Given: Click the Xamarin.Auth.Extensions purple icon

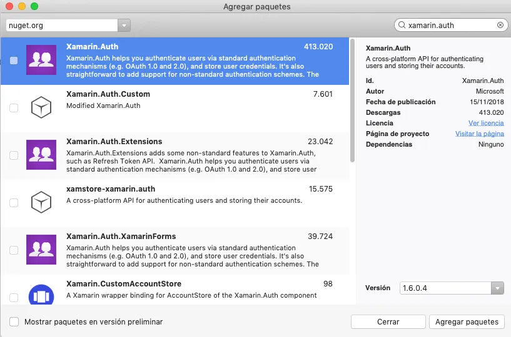Looking at the screenshot, I should tap(41, 155).
